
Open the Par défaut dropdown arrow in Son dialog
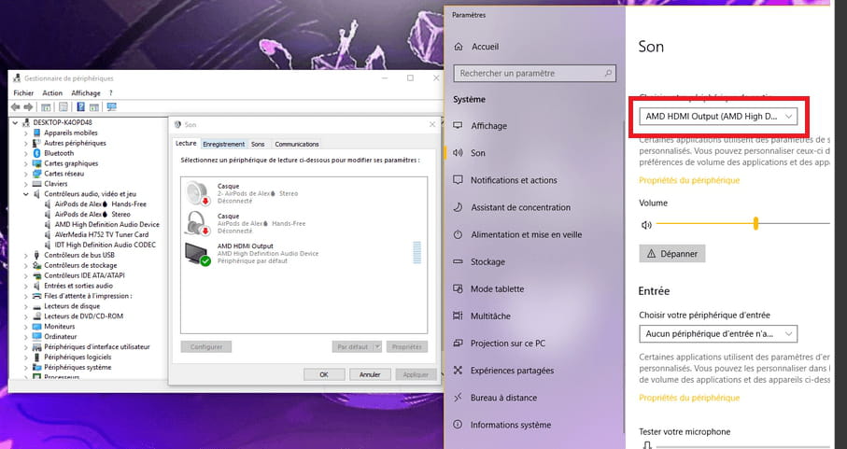pos(377,347)
